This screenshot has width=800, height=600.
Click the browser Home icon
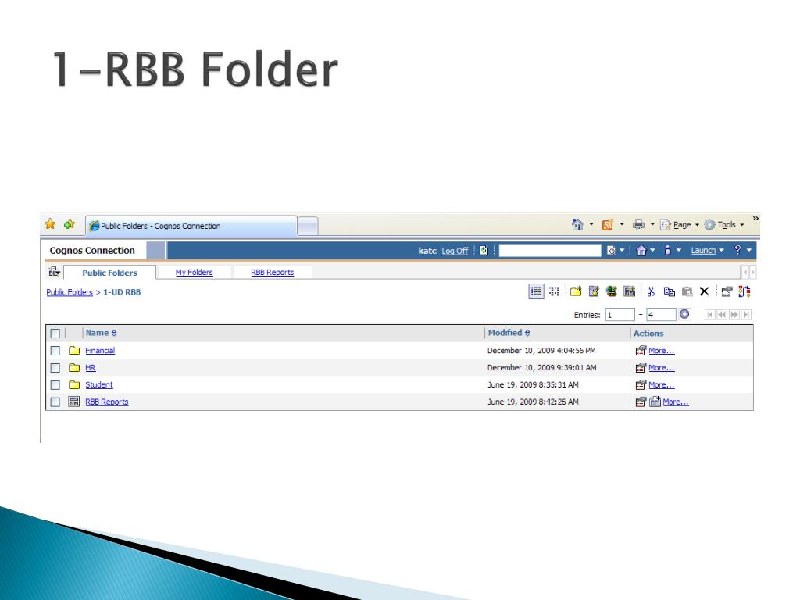pyautogui.click(x=577, y=224)
